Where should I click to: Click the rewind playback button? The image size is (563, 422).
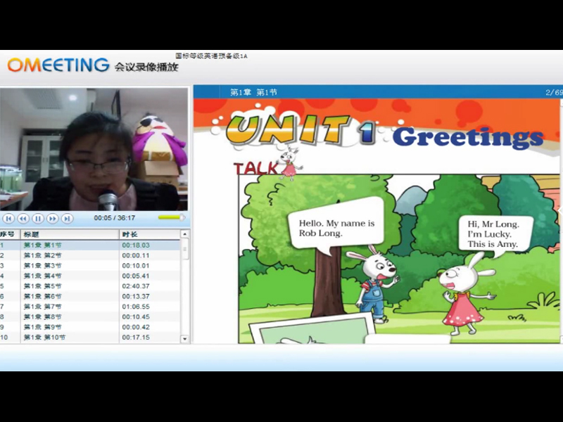point(23,219)
